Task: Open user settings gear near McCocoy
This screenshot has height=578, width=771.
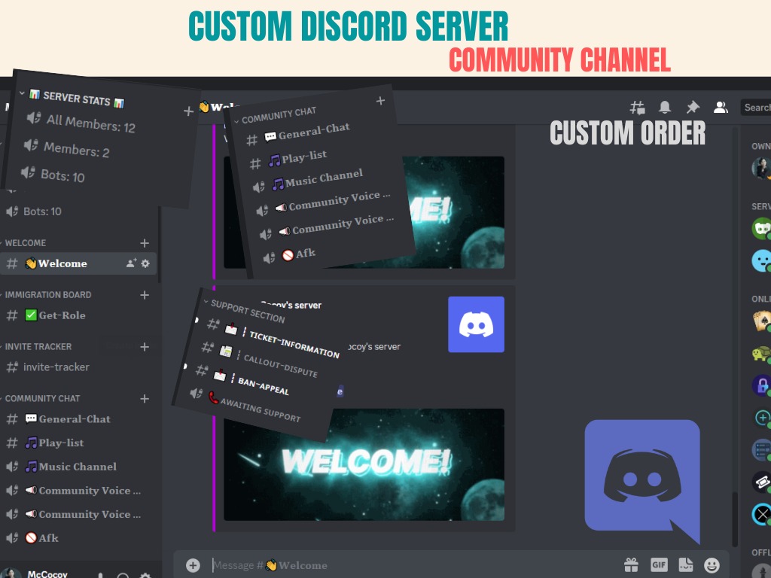Action: pyautogui.click(x=145, y=574)
